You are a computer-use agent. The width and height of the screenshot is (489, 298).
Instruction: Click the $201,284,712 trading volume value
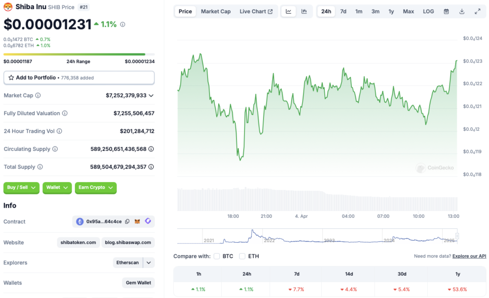[x=137, y=131]
